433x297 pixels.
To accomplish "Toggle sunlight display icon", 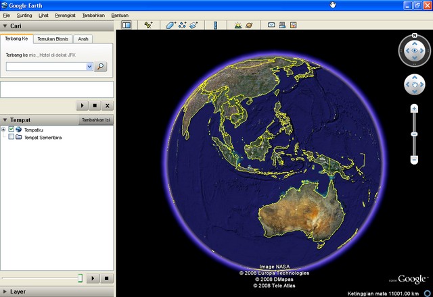I will pos(237,25).
